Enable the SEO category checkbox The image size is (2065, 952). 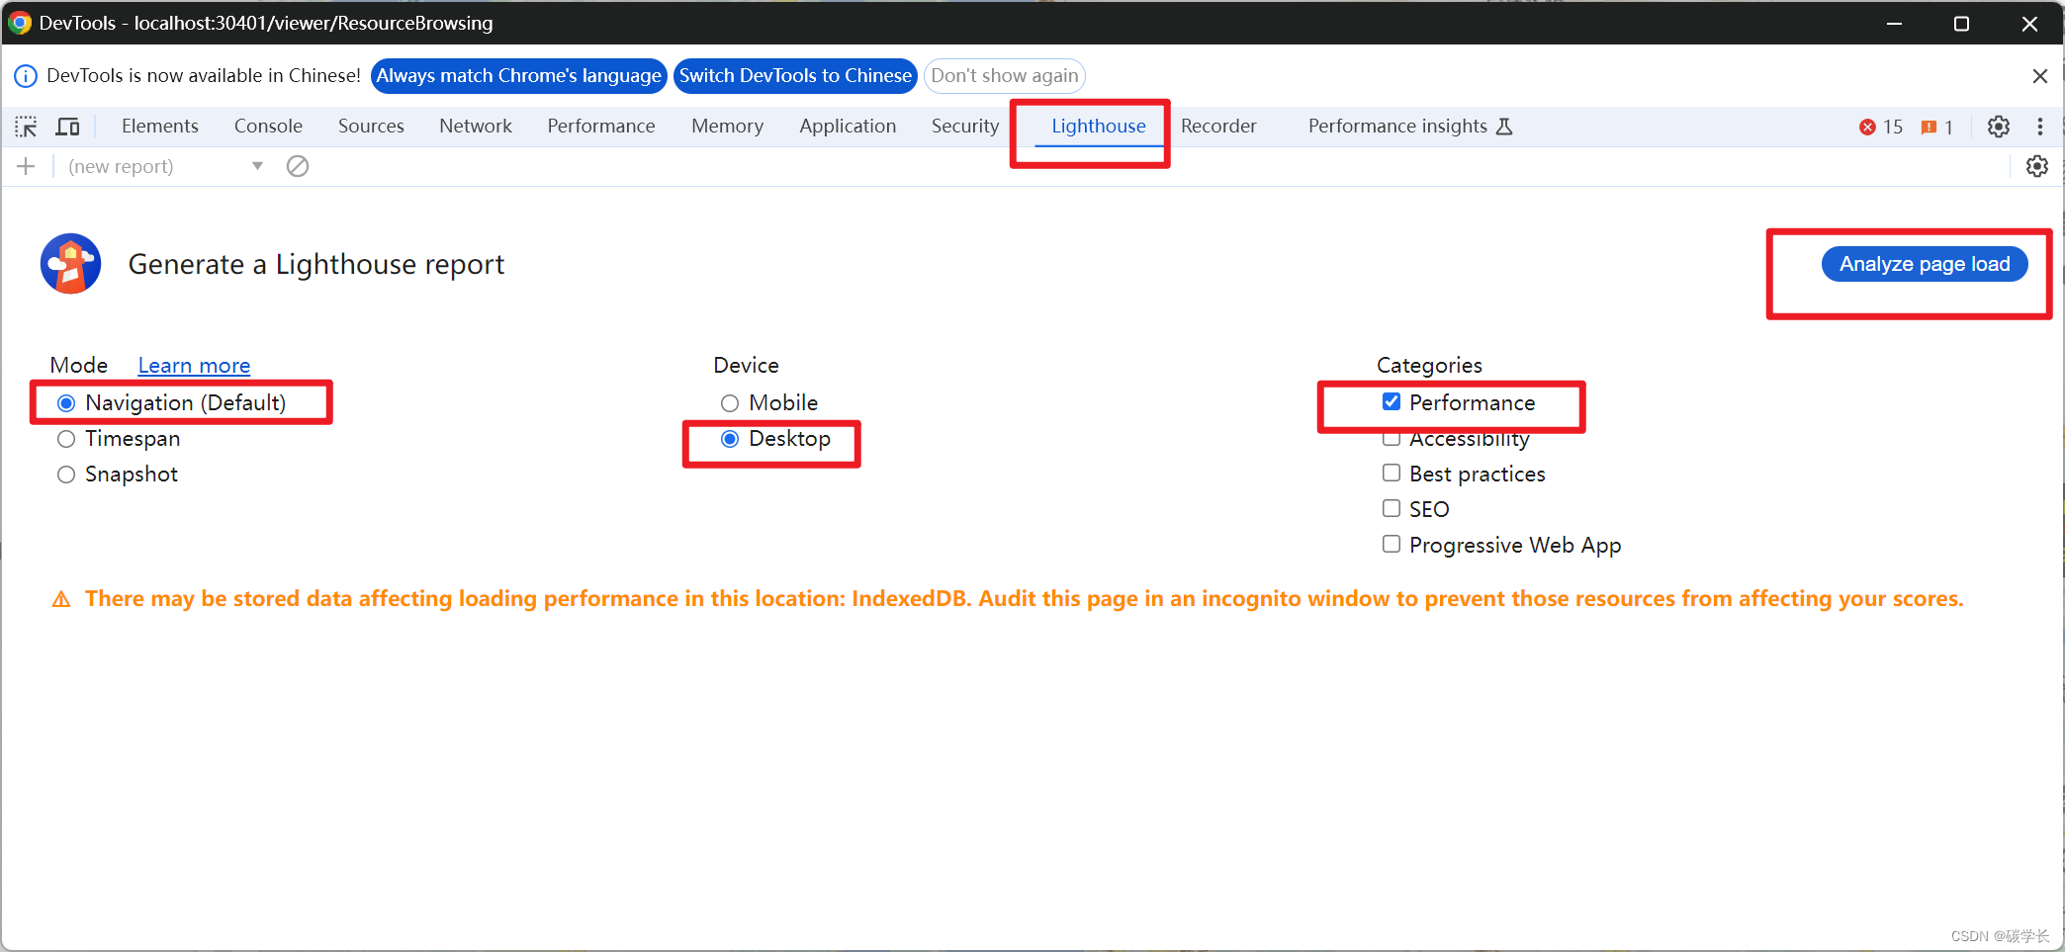coord(1392,508)
